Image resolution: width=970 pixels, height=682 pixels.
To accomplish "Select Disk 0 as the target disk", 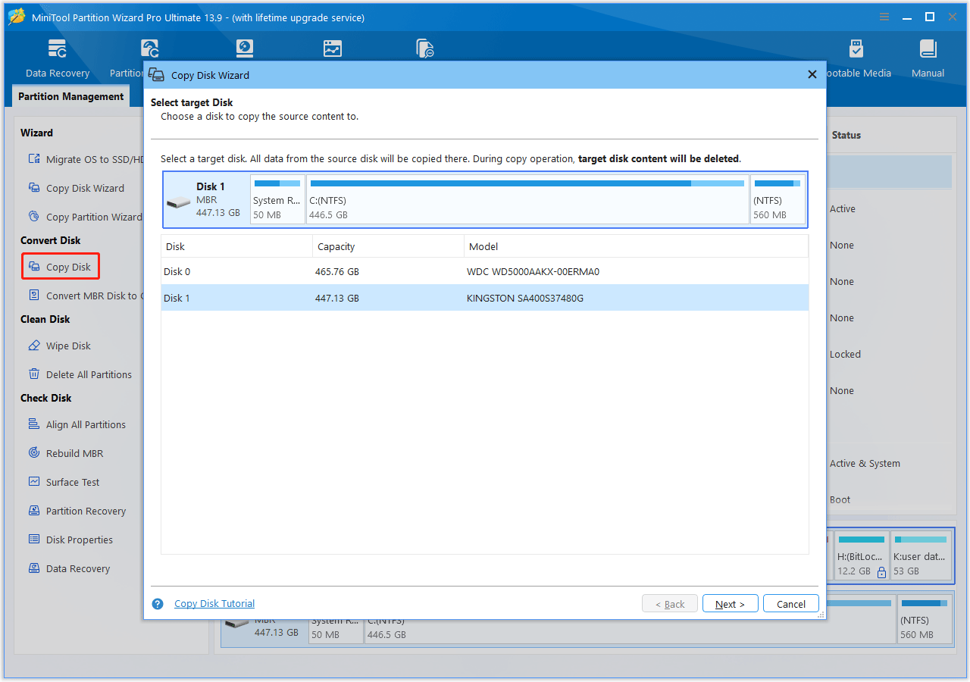I will click(485, 271).
